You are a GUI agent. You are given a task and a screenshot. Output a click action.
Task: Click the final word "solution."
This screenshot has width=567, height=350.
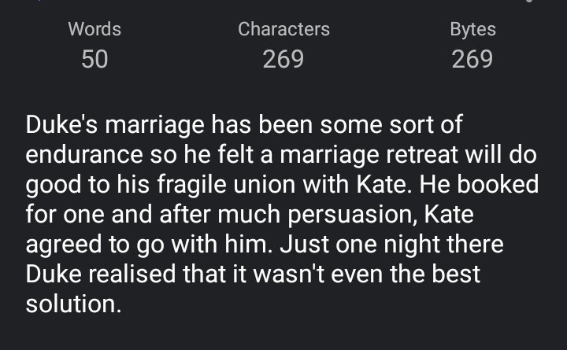(73, 304)
